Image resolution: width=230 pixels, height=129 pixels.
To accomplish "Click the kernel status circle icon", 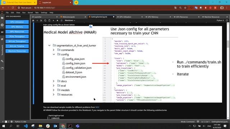I will [227, 20].
